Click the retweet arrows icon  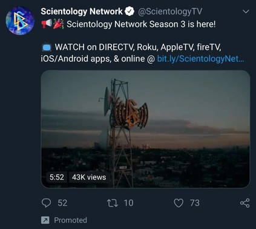point(113,203)
